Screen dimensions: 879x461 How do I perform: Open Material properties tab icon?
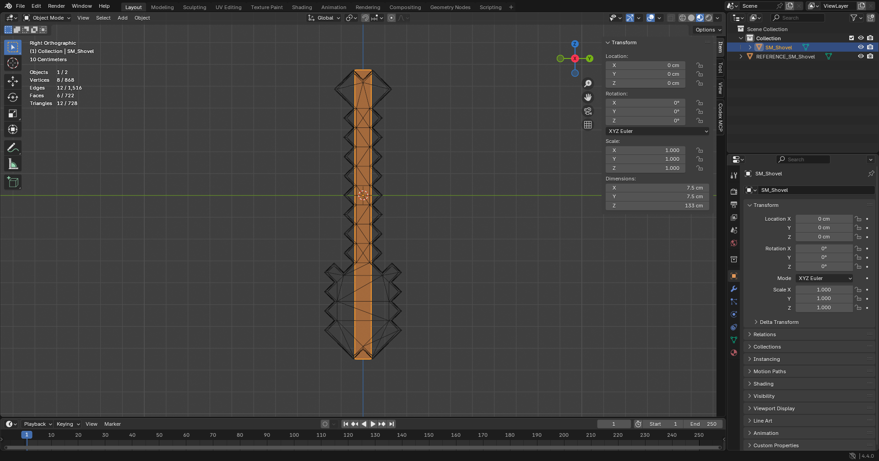pyautogui.click(x=734, y=353)
